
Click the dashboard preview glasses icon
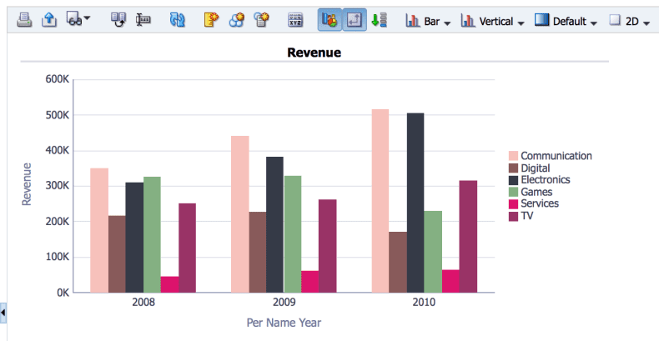[x=74, y=19]
